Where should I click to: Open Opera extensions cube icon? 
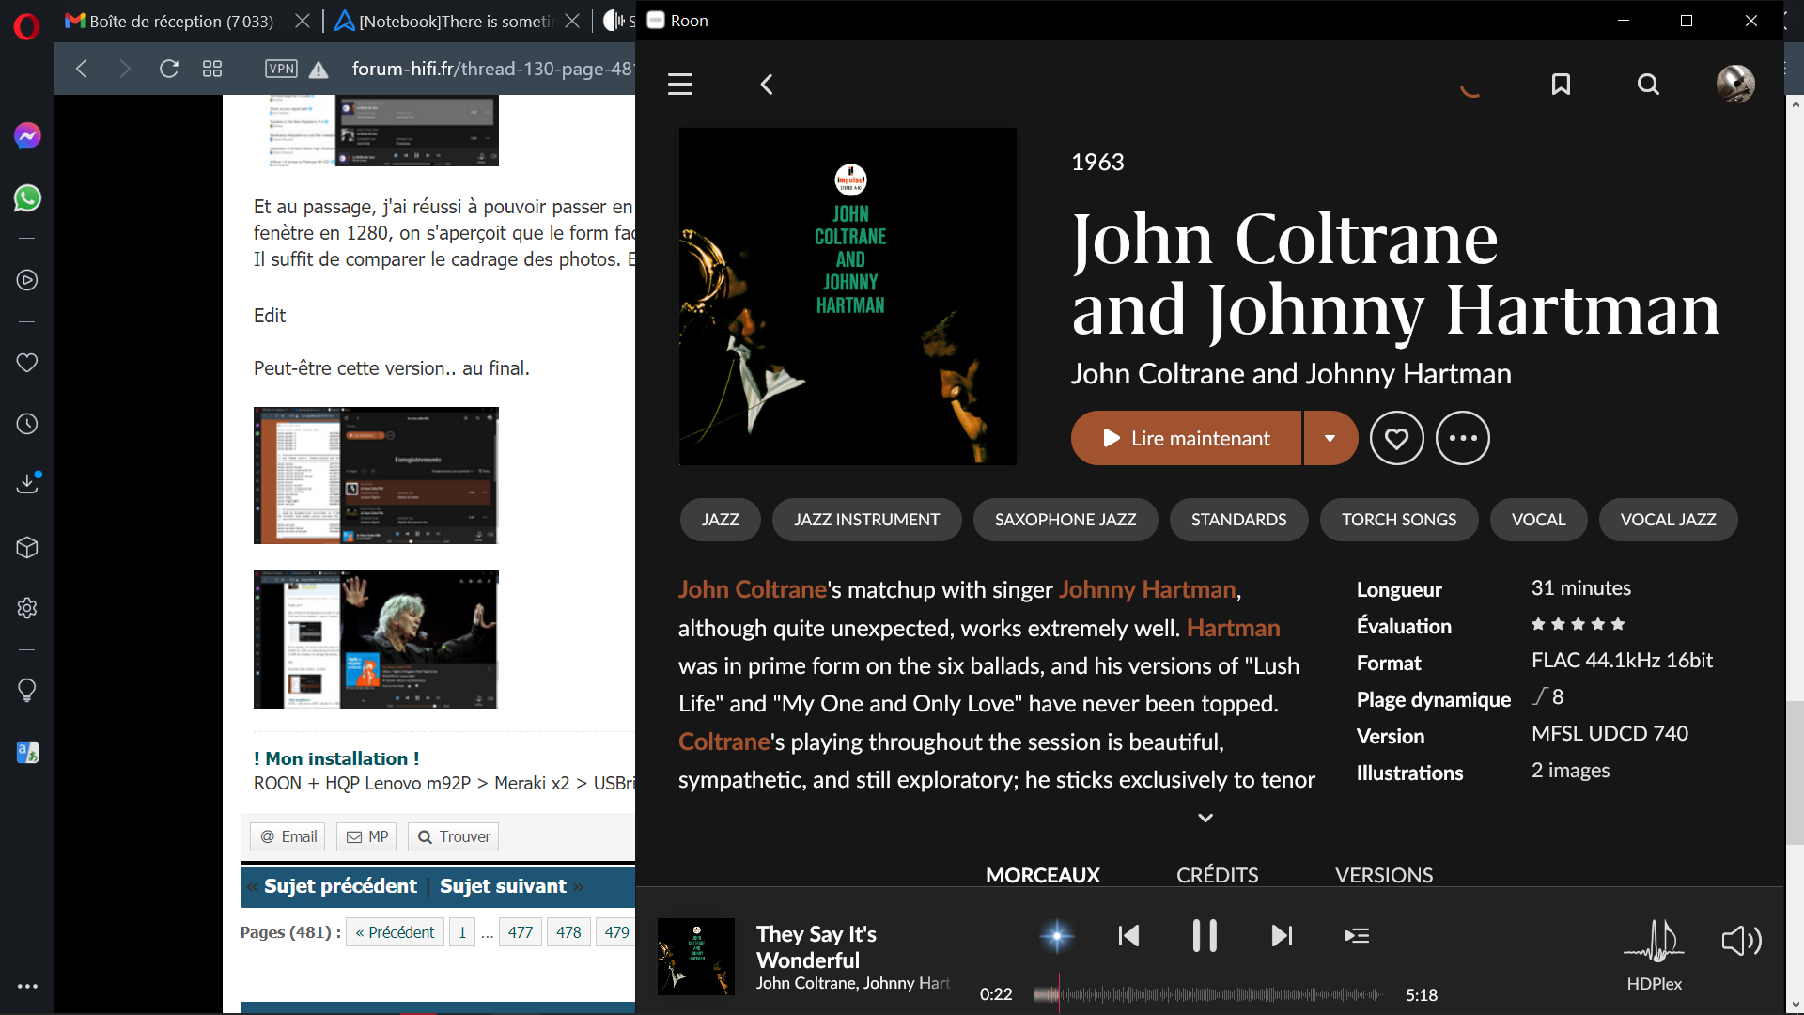(27, 547)
